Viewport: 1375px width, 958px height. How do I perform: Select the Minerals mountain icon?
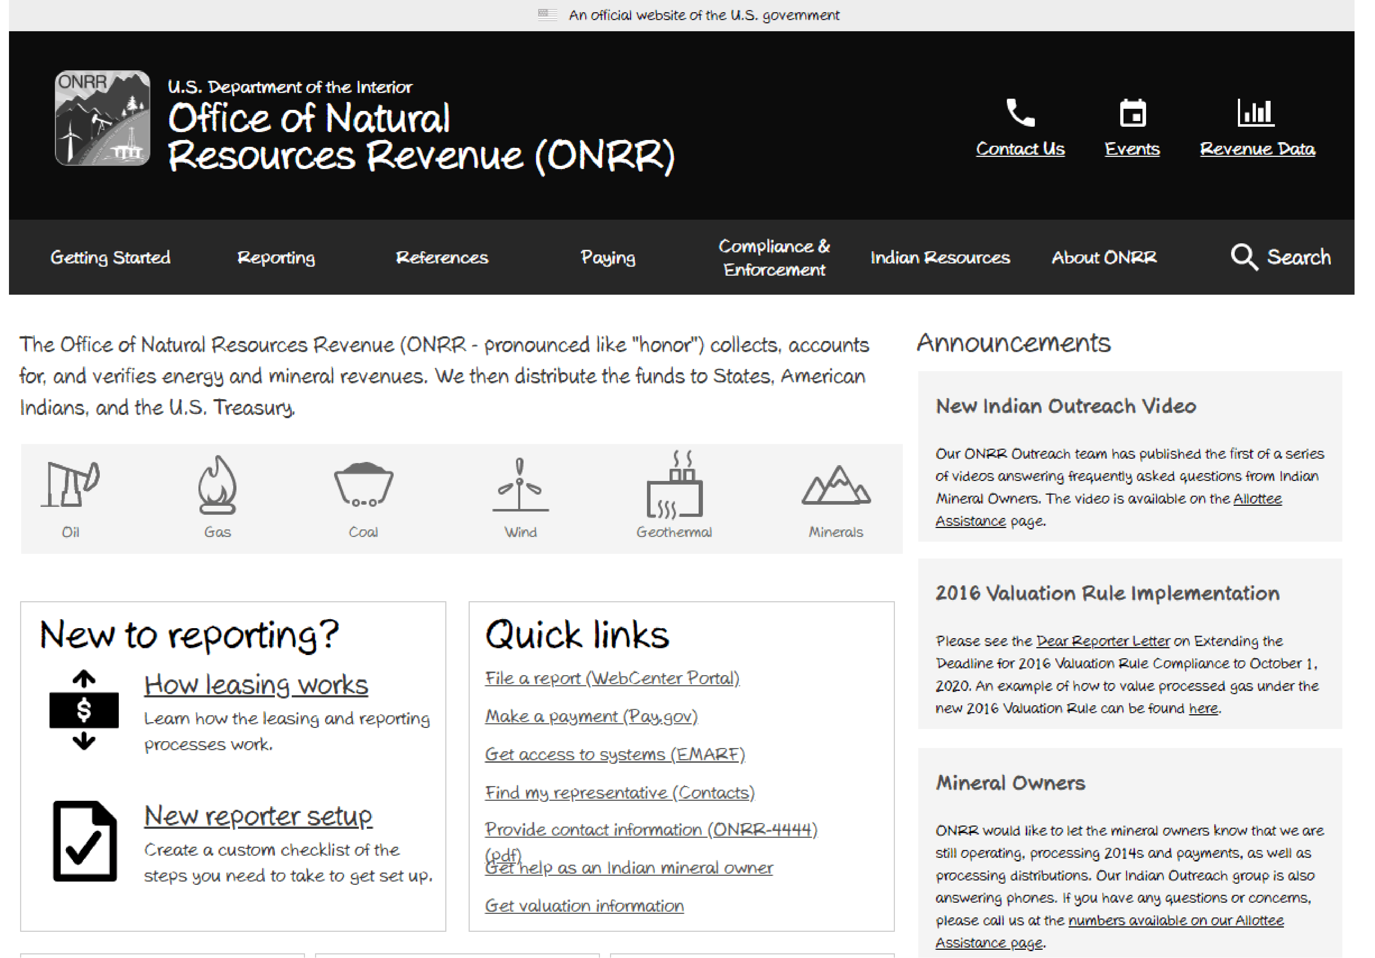coord(836,485)
